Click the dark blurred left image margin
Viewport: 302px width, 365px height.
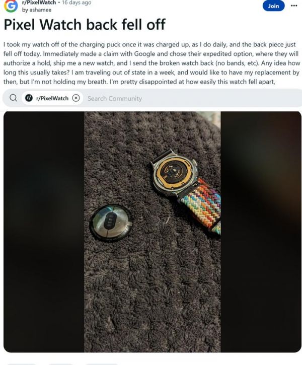pyautogui.click(x=44, y=232)
